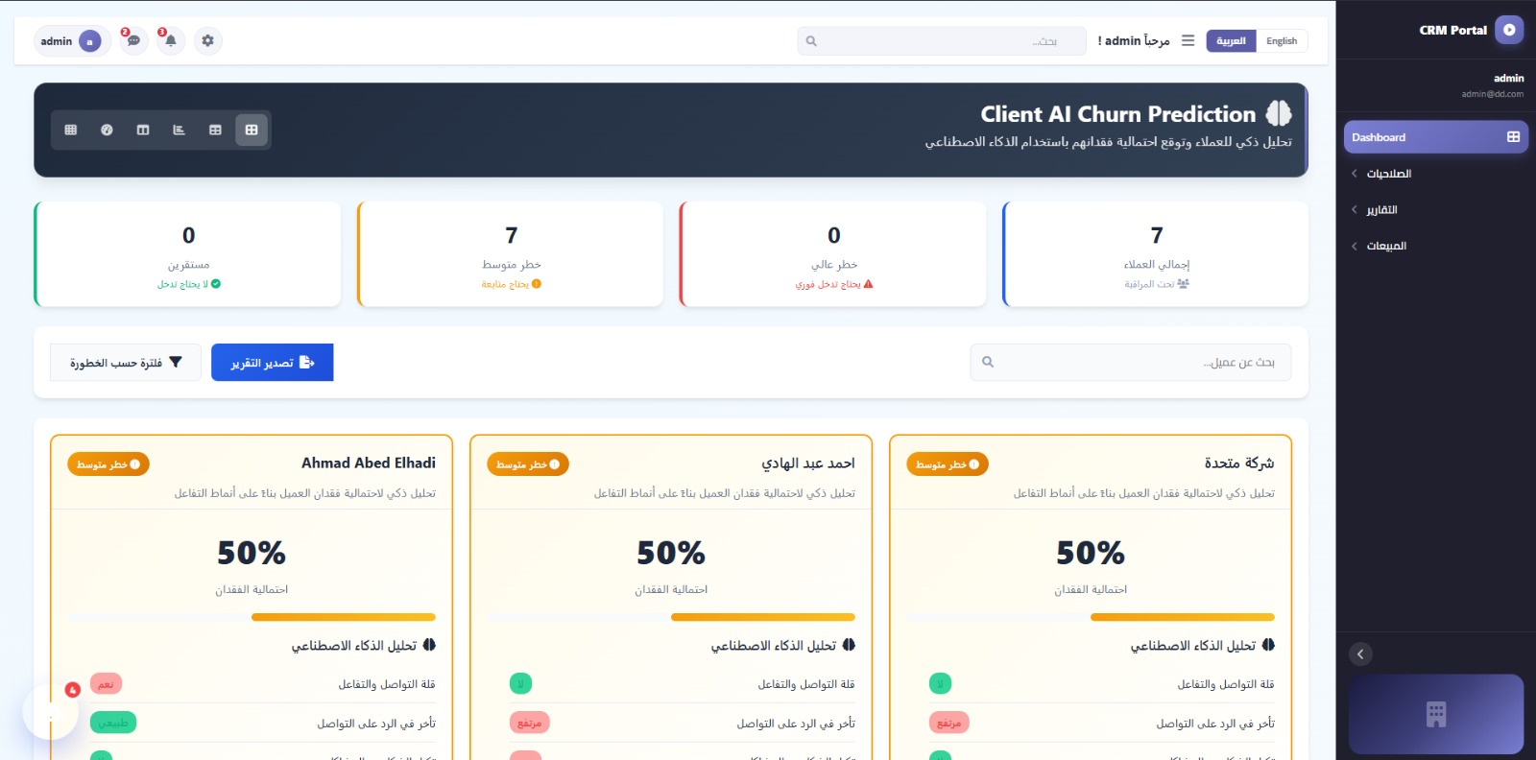Focus the بحث عن عميل client search field
The height and width of the screenshot is (760, 1536).
(1131, 362)
